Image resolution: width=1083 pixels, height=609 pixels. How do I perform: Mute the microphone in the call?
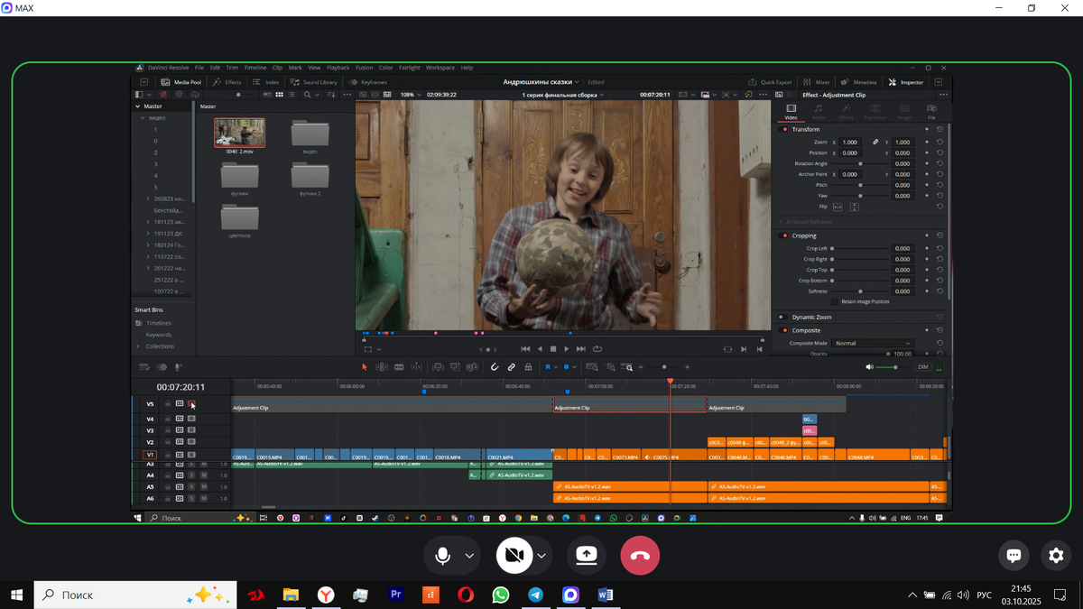pos(442,556)
